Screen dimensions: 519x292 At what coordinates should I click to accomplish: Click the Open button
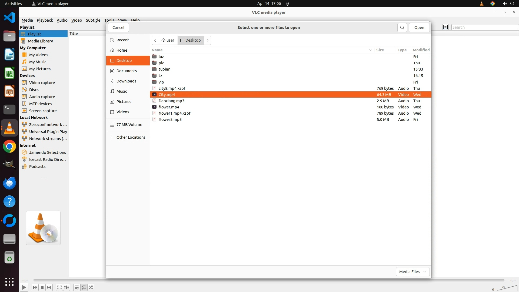click(419, 28)
